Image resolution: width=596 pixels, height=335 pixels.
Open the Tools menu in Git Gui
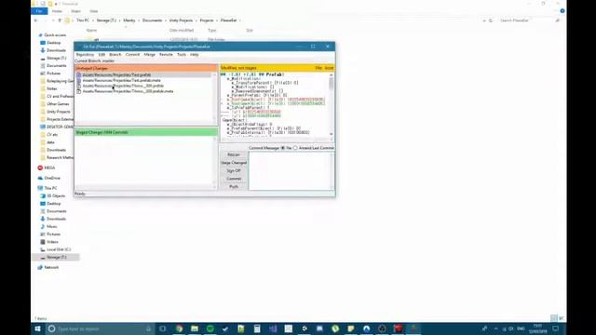(182, 55)
